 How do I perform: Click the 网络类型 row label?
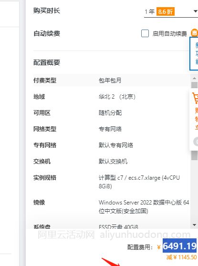coord(45,129)
